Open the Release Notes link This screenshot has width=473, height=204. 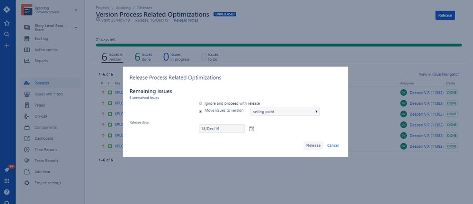point(186,20)
